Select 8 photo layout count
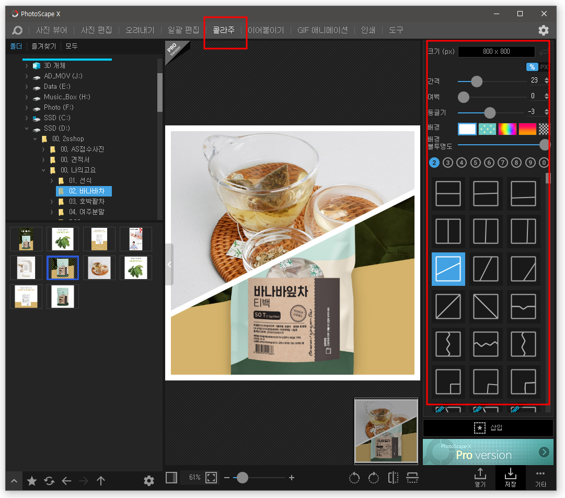The height and width of the screenshot is (498, 565). click(x=516, y=163)
